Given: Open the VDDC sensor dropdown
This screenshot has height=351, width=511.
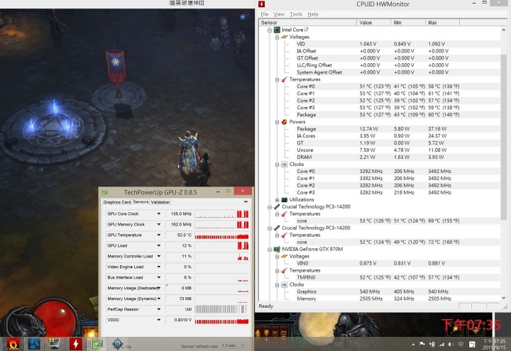Looking at the screenshot, I should click(159, 320).
